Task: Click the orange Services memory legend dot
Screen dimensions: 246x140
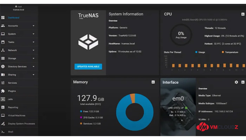Action: coord(81,124)
